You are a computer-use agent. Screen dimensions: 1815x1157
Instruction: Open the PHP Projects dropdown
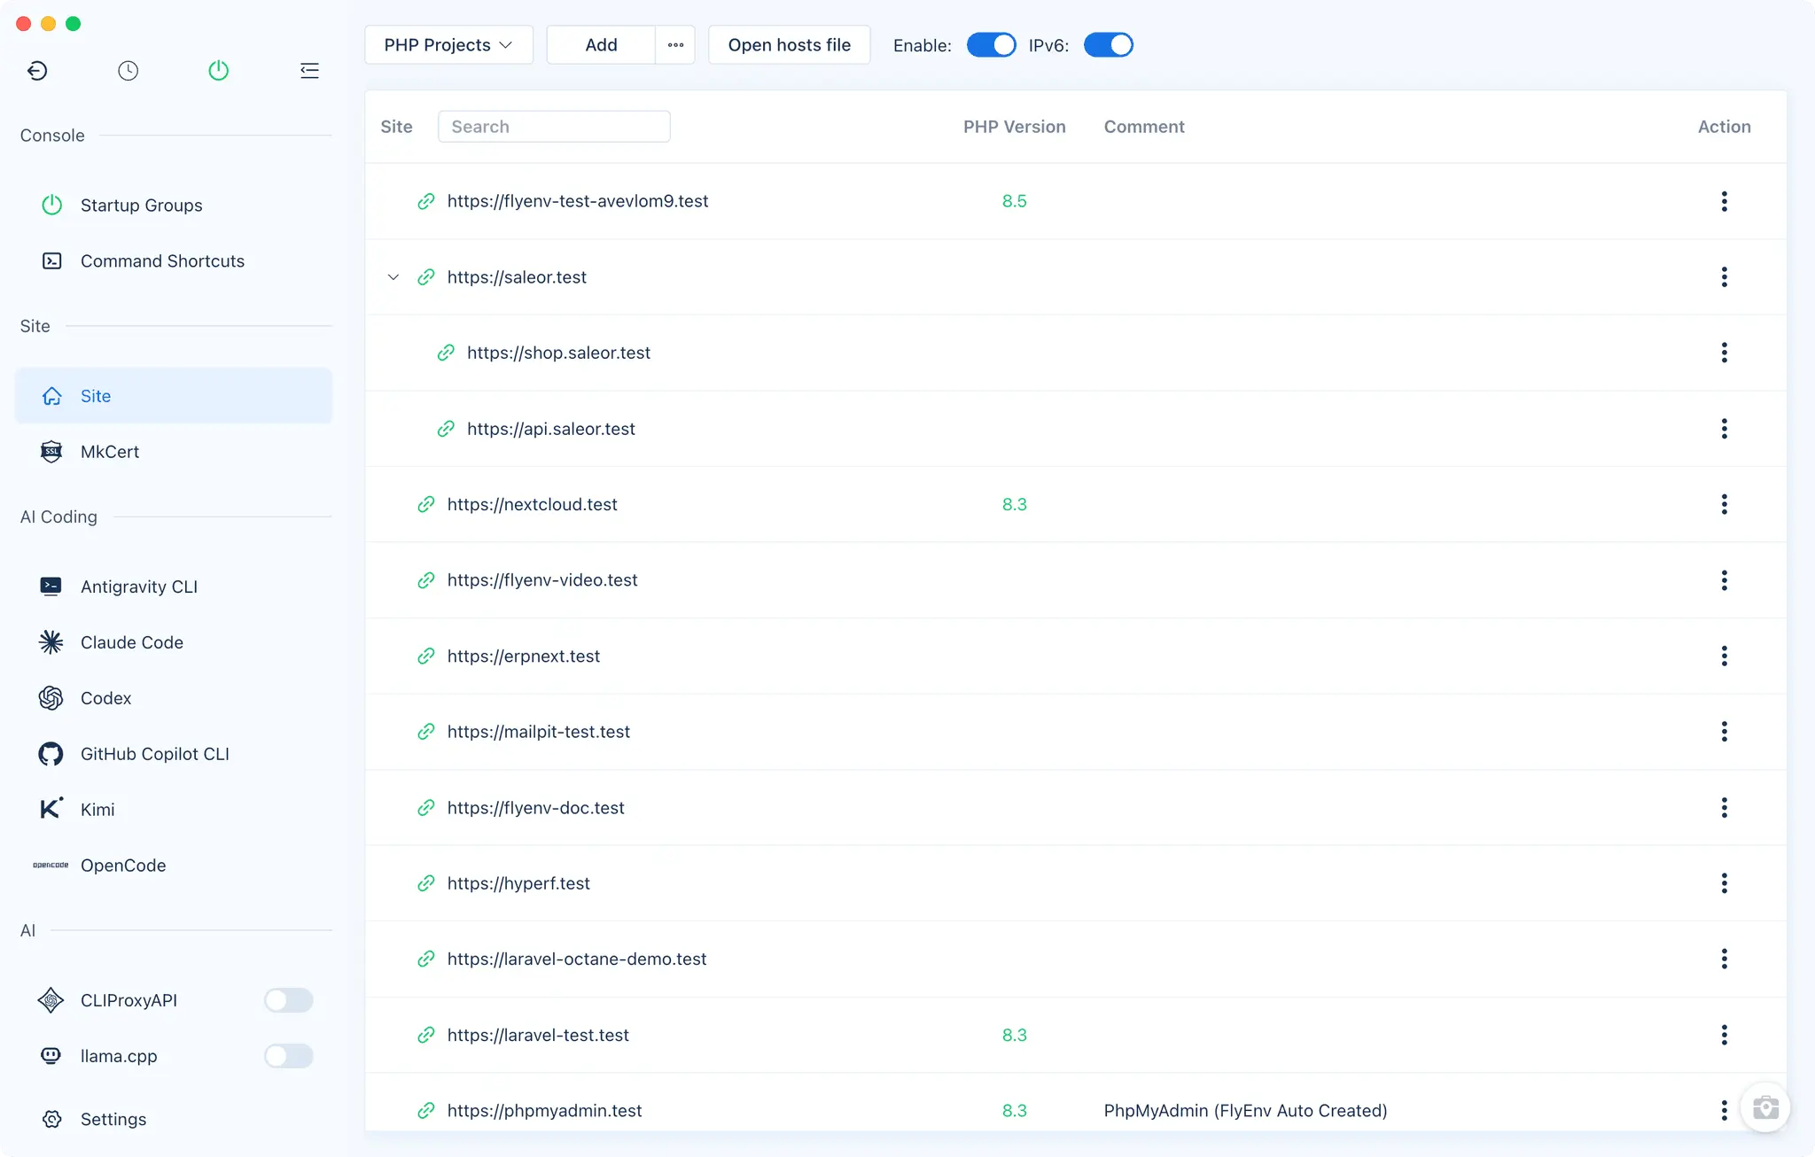coord(448,45)
